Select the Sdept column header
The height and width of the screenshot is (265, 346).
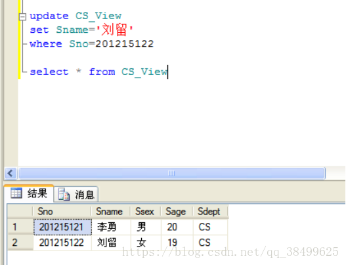pyautogui.click(x=210, y=212)
